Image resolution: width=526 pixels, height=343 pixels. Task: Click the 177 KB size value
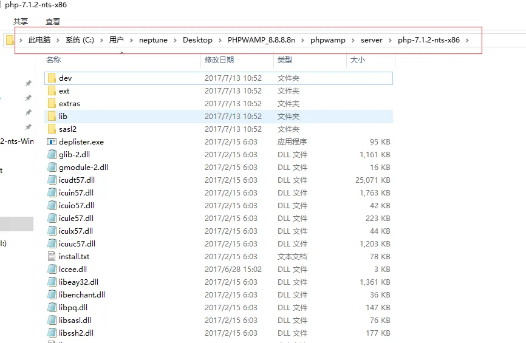[378, 333]
